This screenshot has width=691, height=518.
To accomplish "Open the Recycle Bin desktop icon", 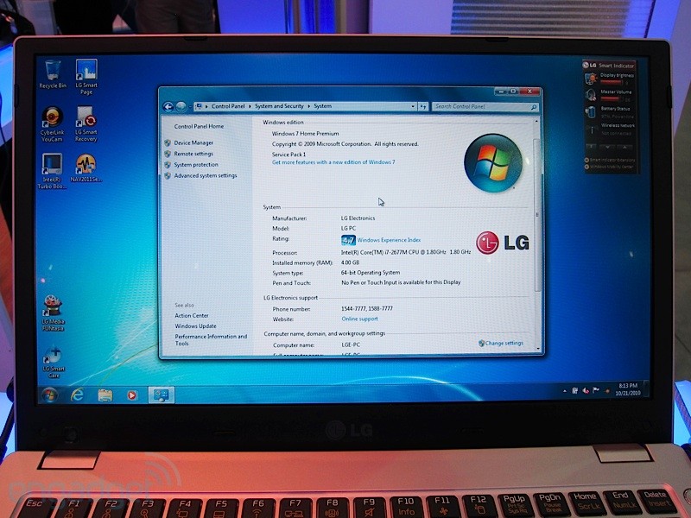I will click(x=53, y=74).
